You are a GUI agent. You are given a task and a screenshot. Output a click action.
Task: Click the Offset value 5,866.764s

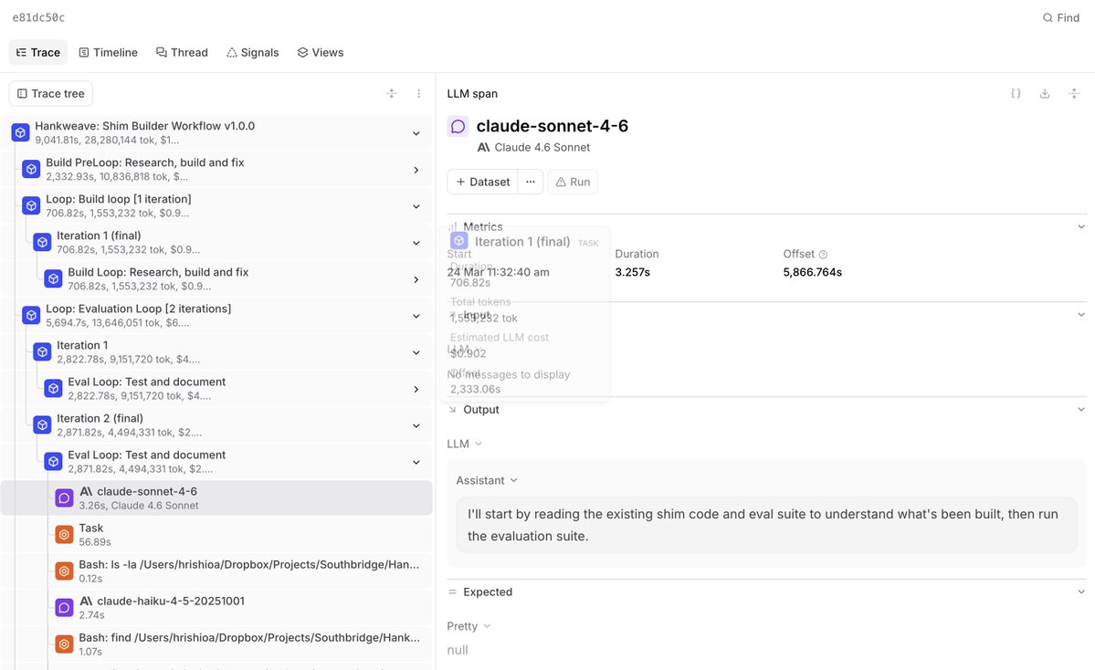[812, 272]
